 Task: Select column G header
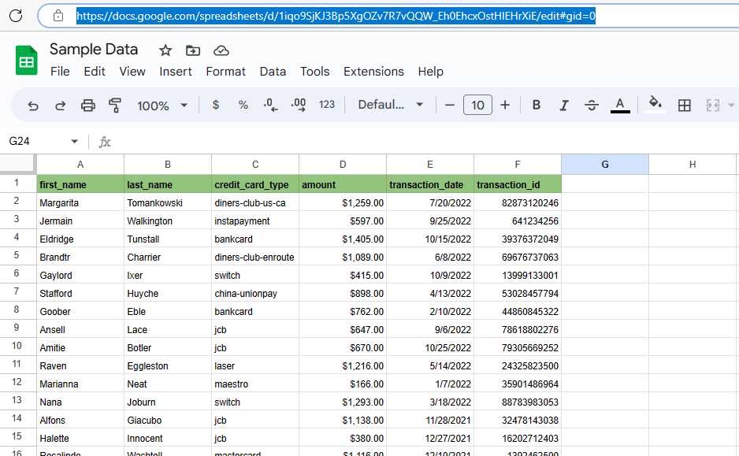coord(605,165)
